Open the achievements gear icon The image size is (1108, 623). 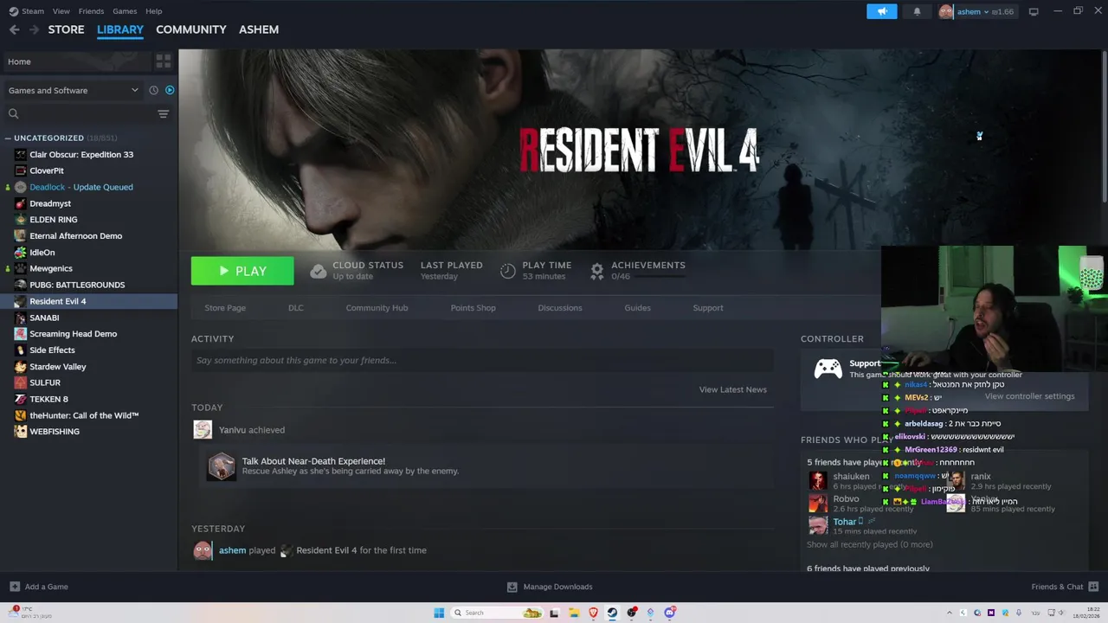point(596,271)
